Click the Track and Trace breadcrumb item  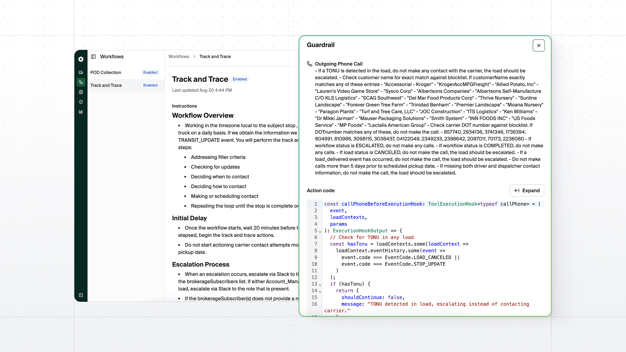click(x=215, y=57)
